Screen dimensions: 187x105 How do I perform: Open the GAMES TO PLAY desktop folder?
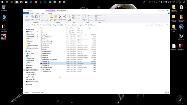click(174, 28)
